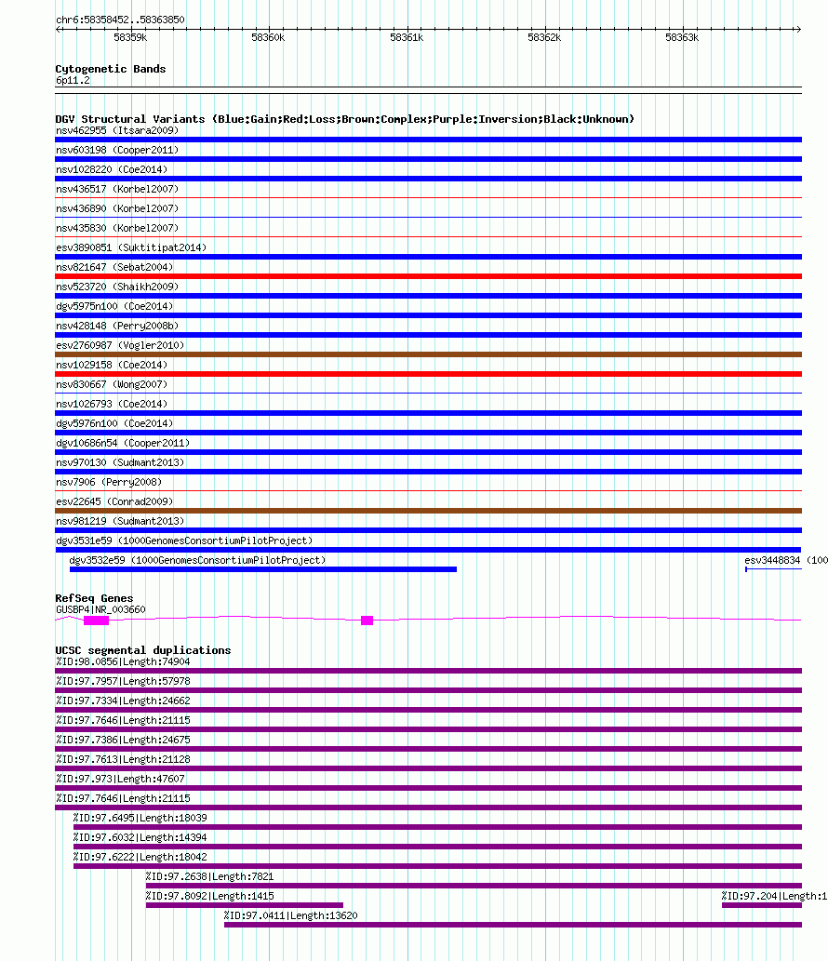Screen dimensions: 828x961
Task: Open esv22645 (Conrad2009) variant label
Action: point(114,502)
